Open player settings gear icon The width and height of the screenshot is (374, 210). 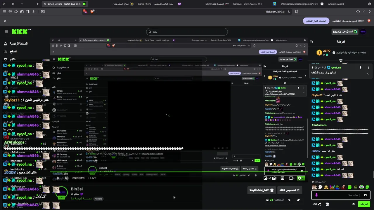[x=299, y=178]
